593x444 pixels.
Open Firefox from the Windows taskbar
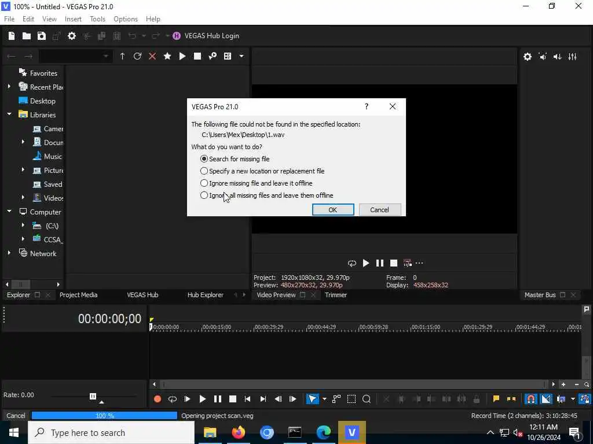click(x=239, y=432)
